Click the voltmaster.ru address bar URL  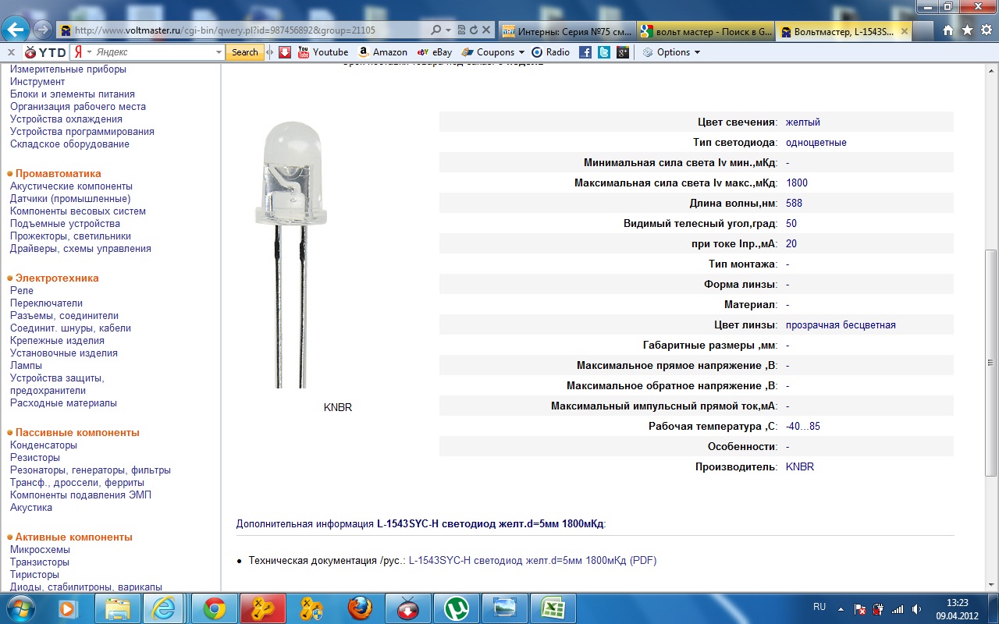click(225, 30)
